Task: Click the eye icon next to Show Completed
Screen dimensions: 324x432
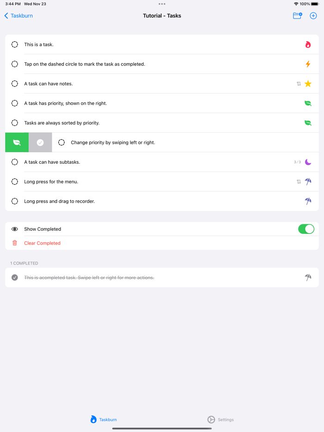Action: point(14,228)
